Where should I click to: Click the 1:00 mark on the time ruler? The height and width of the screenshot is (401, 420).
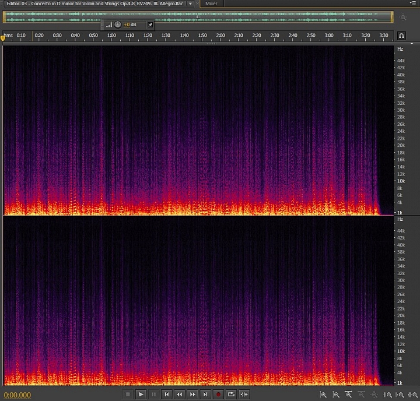coord(111,36)
